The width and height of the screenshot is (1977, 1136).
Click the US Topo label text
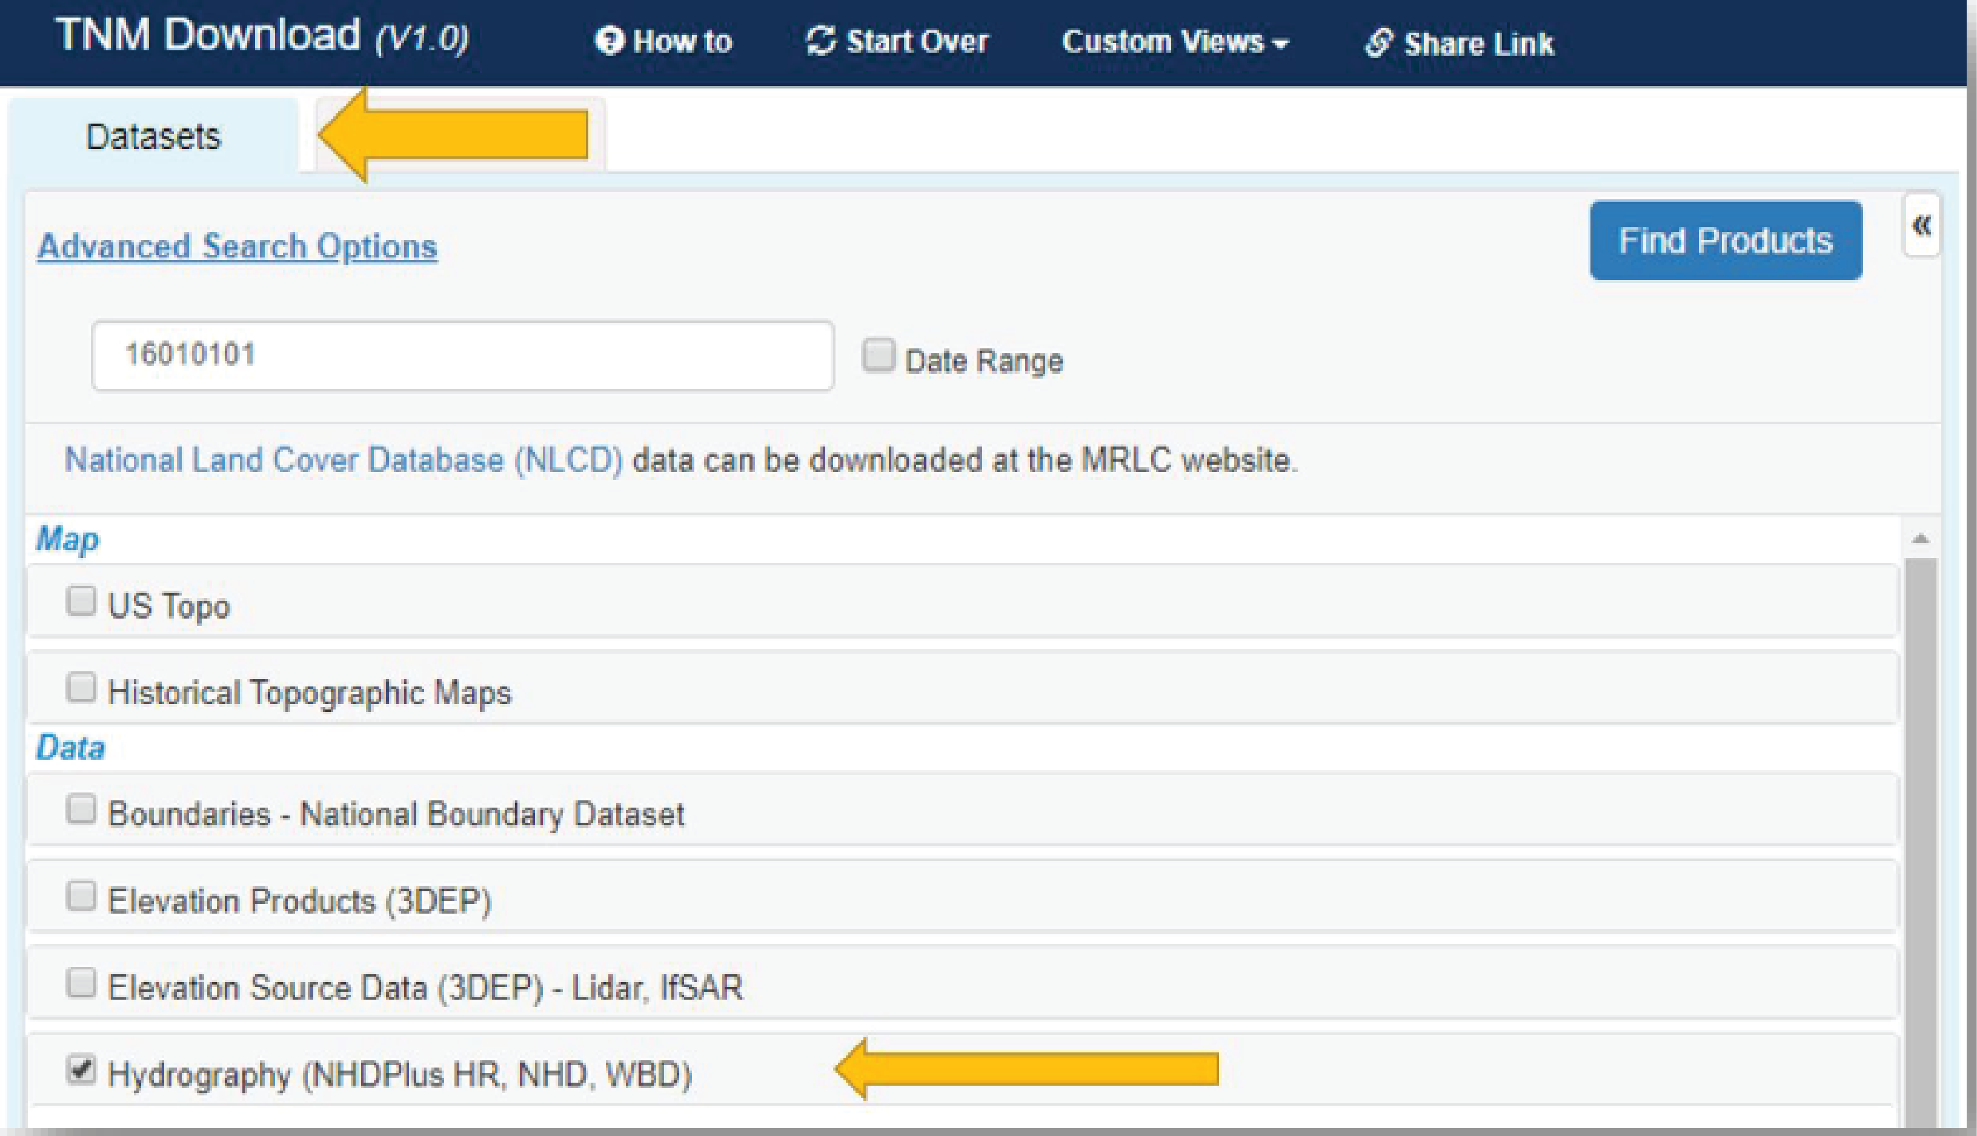point(168,606)
